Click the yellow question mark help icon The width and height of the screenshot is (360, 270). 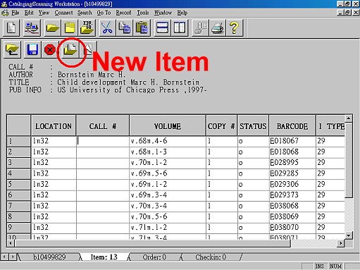(234, 27)
